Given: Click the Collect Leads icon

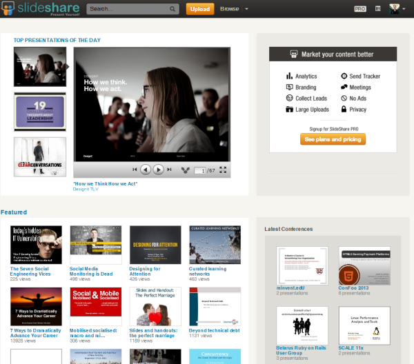Looking at the screenshot, I should pos(289,98).
